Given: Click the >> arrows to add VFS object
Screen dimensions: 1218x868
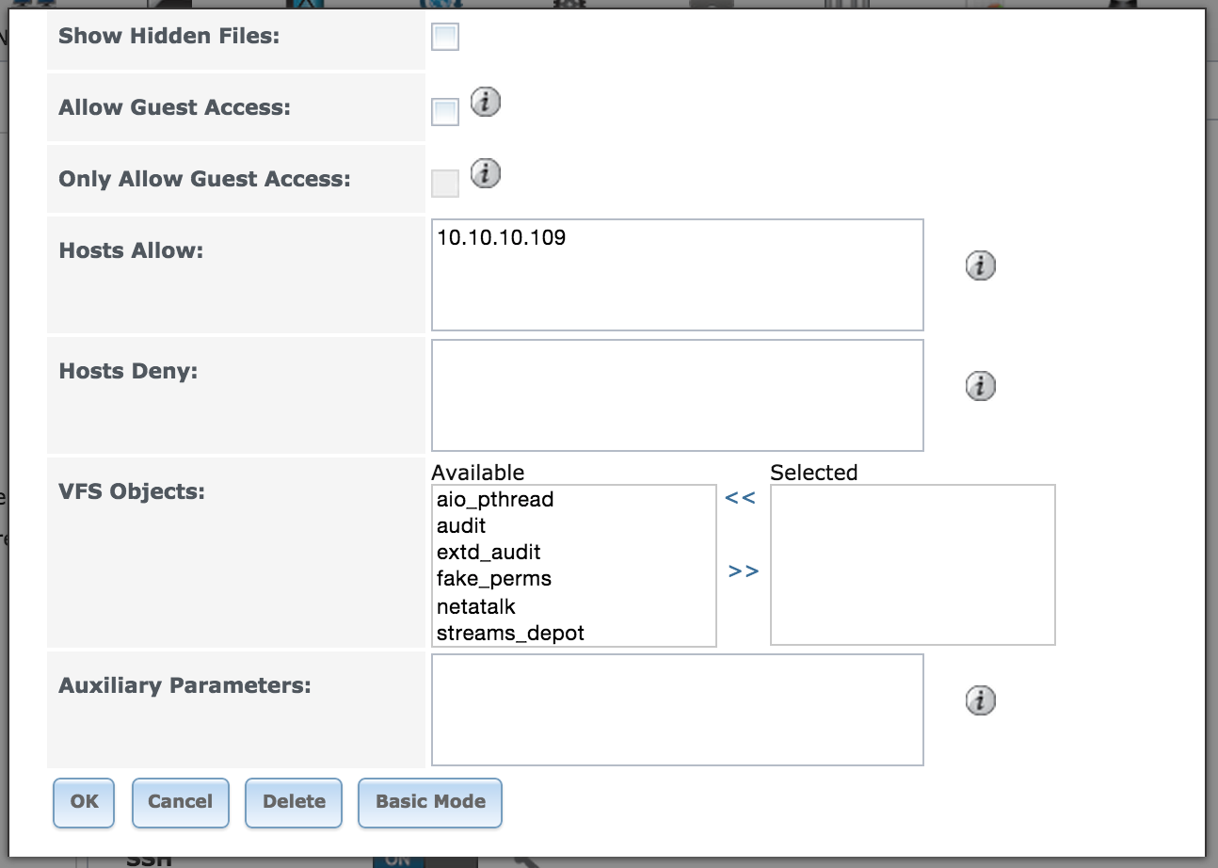Looking at the screenshot, I should click(x=744, y=571).
